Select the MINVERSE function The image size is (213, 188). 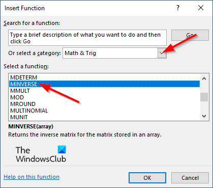104,84
